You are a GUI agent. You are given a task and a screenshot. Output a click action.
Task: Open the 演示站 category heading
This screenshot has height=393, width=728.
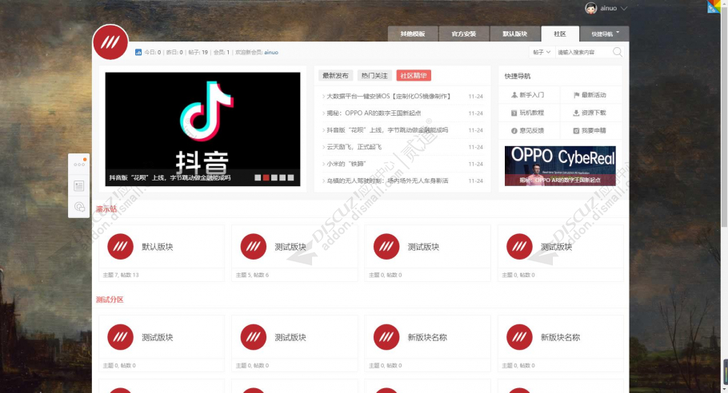[x=106, y=209]
